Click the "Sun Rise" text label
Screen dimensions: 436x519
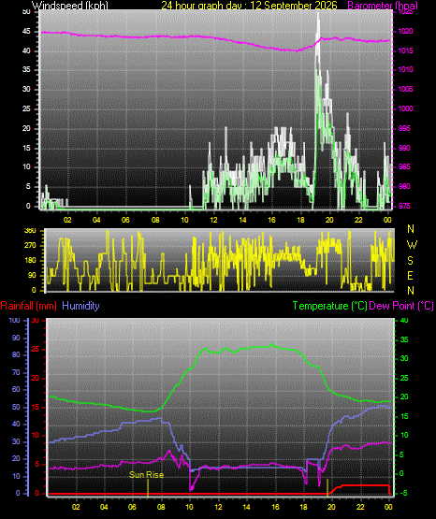(x=146, y=475)
